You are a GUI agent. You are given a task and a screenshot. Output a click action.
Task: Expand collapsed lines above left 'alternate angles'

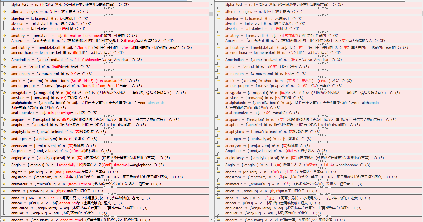tap(2, 8)
